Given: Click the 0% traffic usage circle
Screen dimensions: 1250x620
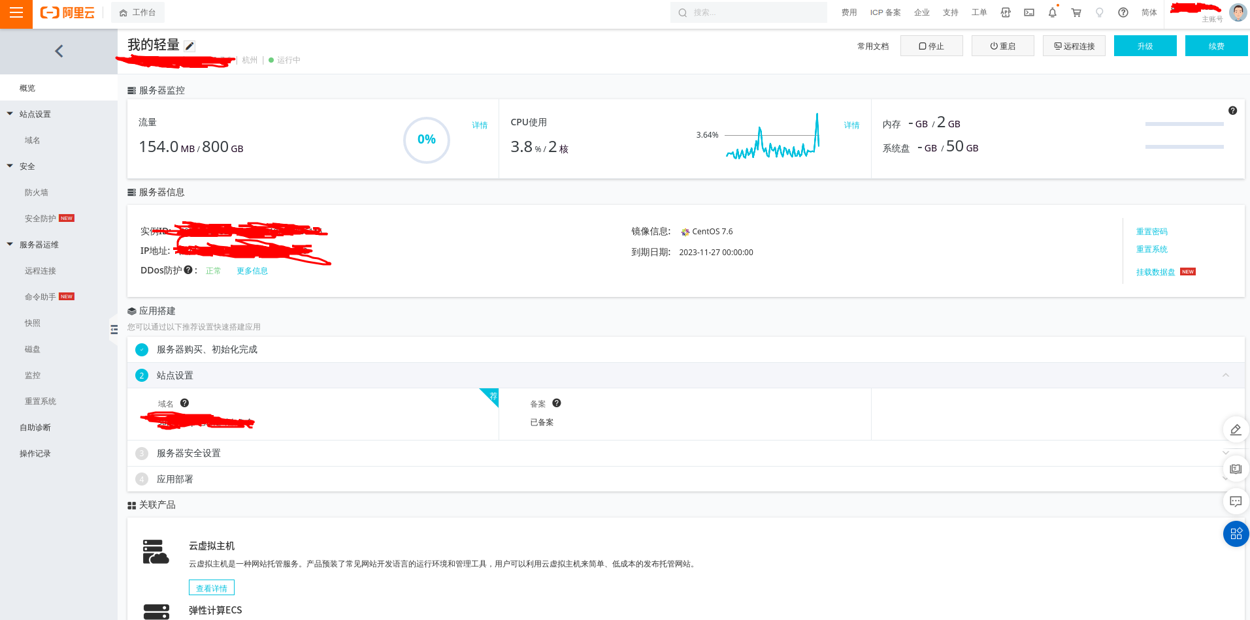Looking at the screenshot, I should 427,140.
